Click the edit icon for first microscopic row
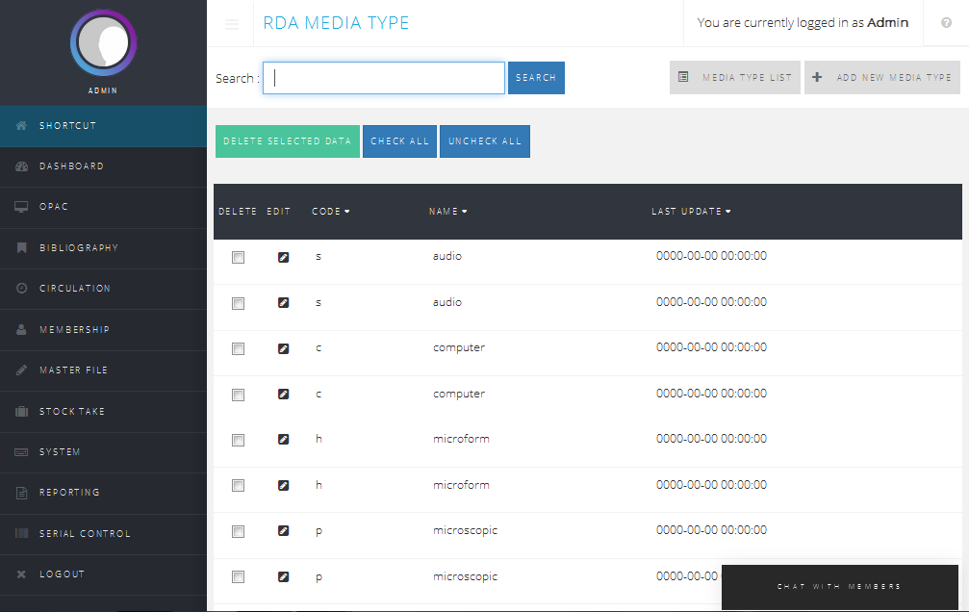The image size is (969, 612). (x=283, y=531)
